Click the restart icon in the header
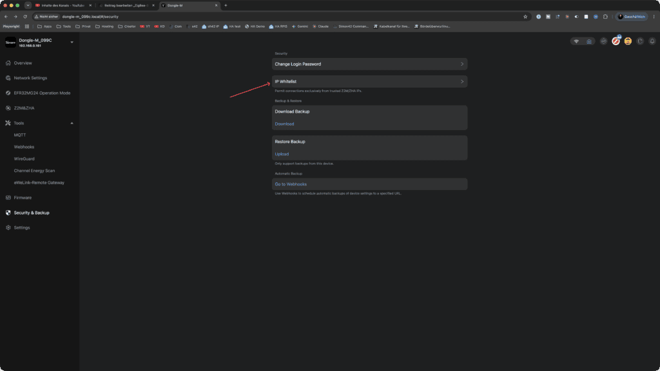660x371 pixels. (640, 41)
